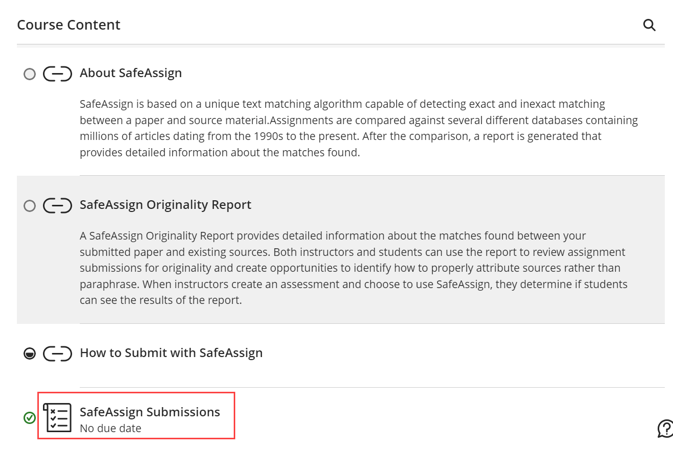Image resolution: width=673 pixels, height=449 pixels.
Task: Collapse the How to Submit with SafeAssign entry
Action: (171, 352)
